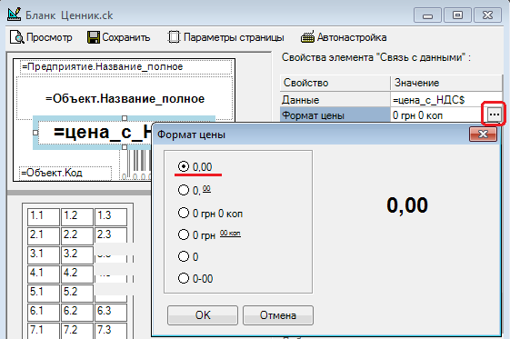Click grid cell 4.2
The image size is (510, 339).
77,274
